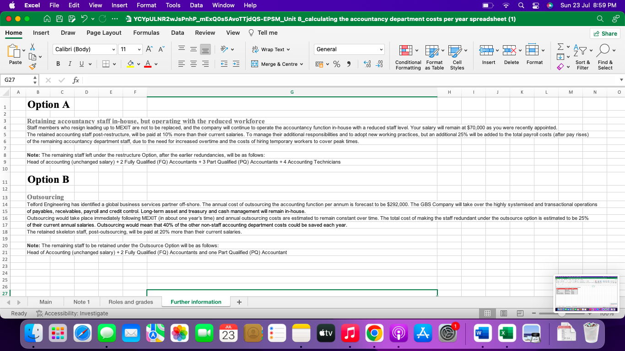Switch to Page Layout view in status bar
This screenshot has width=625, height=351.
click(x=504, y=314)
